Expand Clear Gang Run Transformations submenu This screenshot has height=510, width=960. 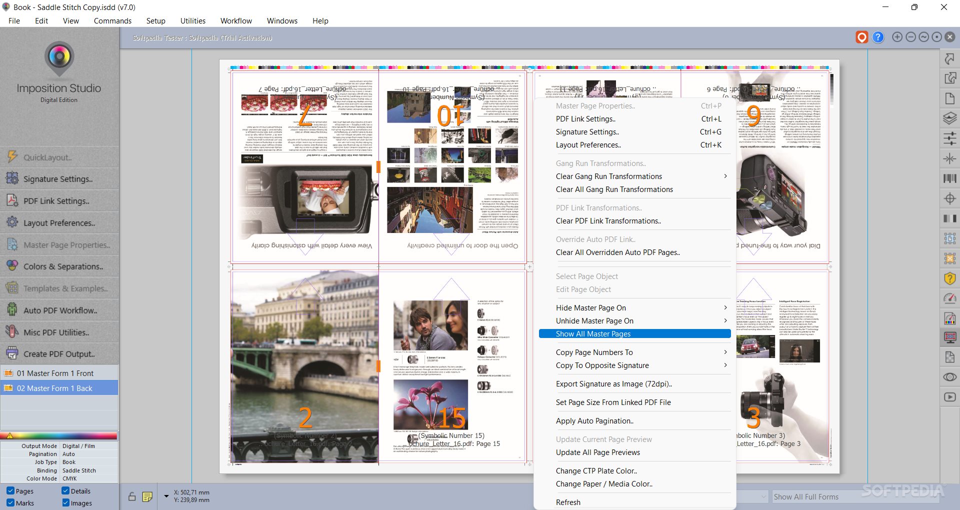pyautogui.click(x=635, y=176)
